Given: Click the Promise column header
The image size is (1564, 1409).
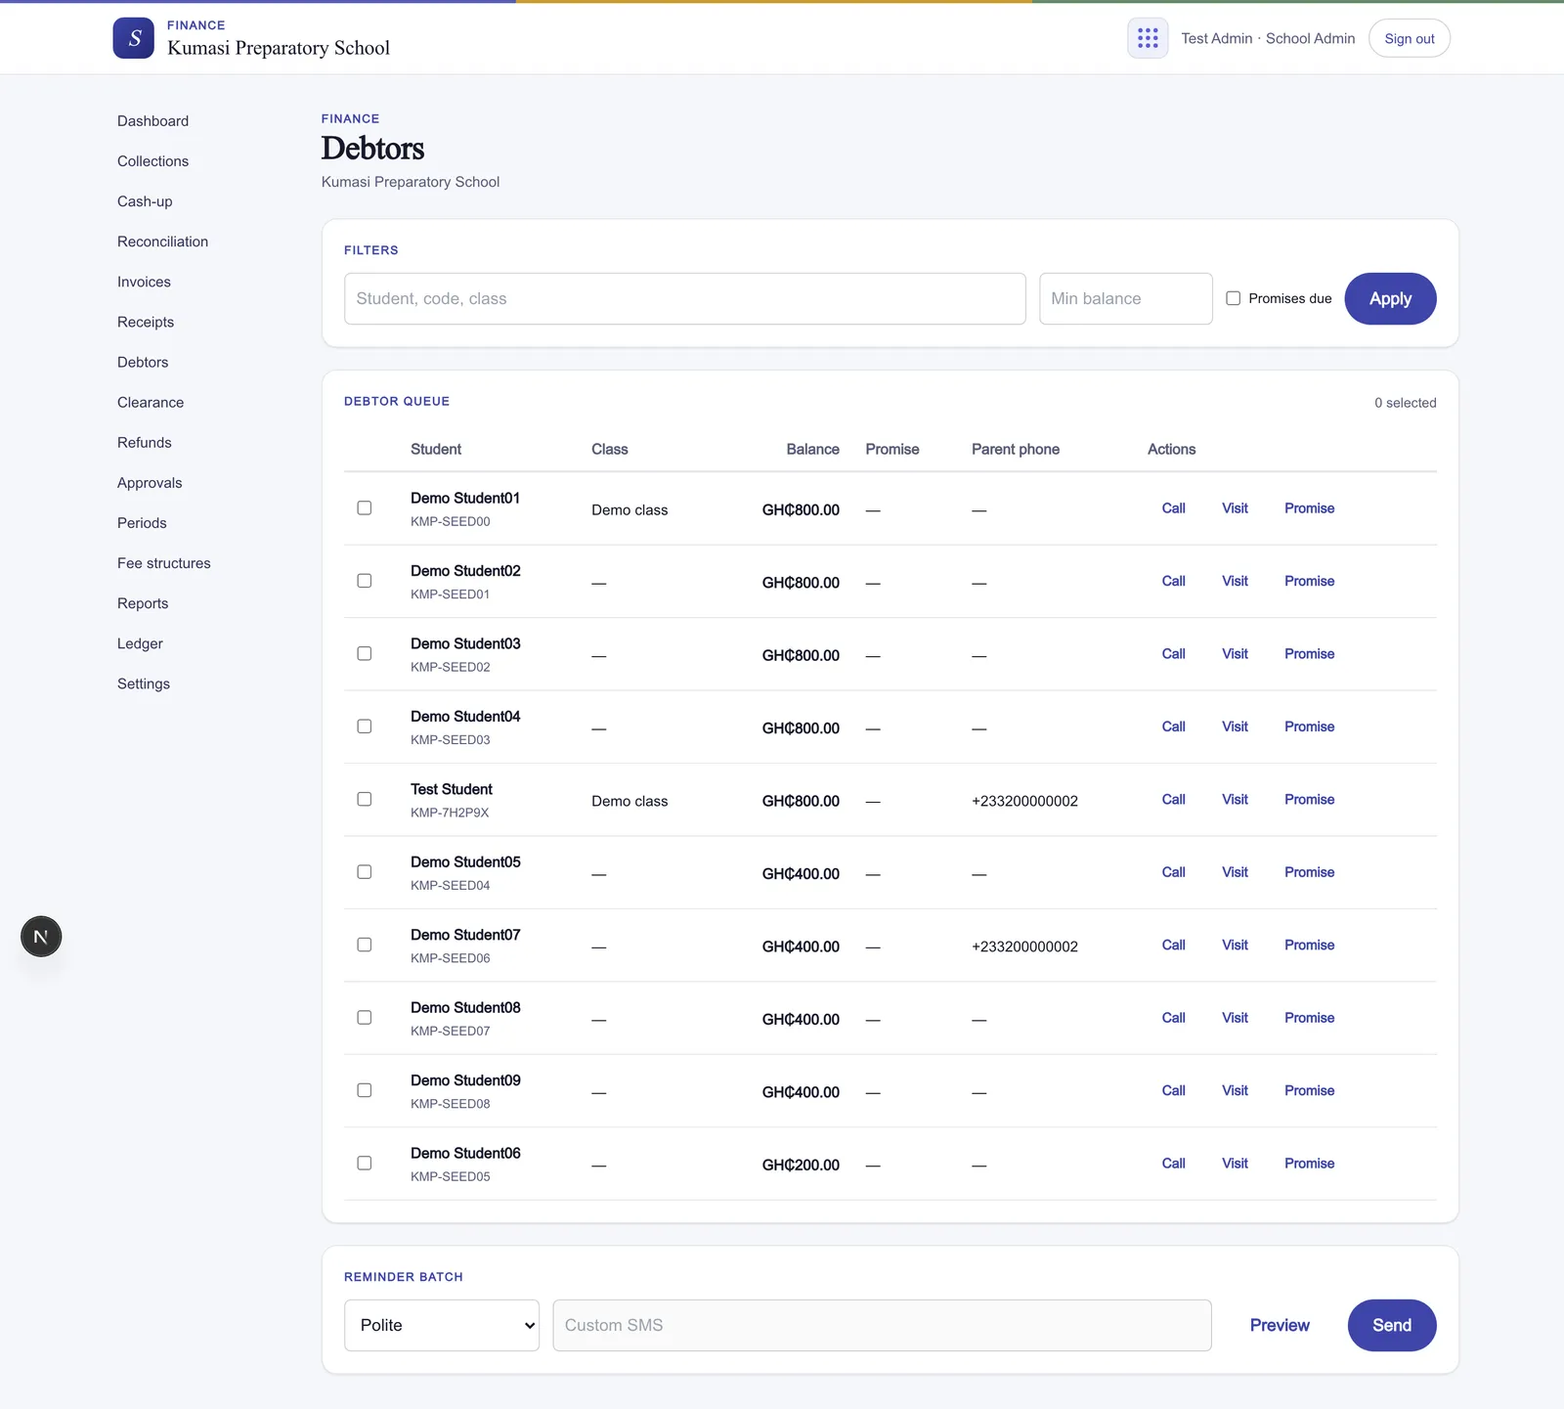Looking at the screenshot, I should coord(892,449).
